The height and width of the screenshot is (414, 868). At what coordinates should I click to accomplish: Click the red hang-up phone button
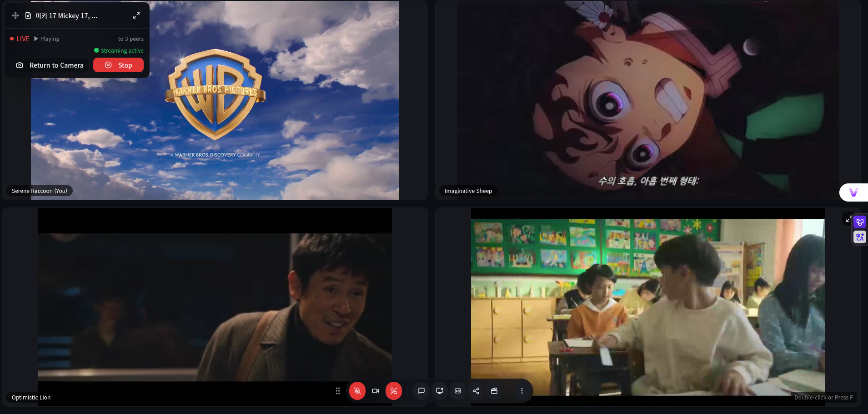tap(394, 391)
